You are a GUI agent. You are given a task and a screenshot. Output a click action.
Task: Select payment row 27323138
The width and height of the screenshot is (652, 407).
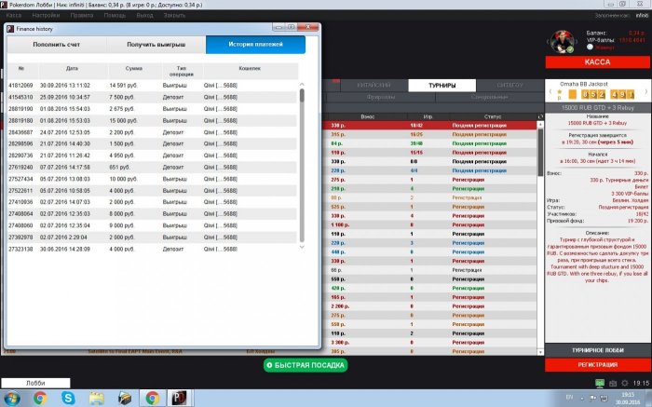pos(152,249)
